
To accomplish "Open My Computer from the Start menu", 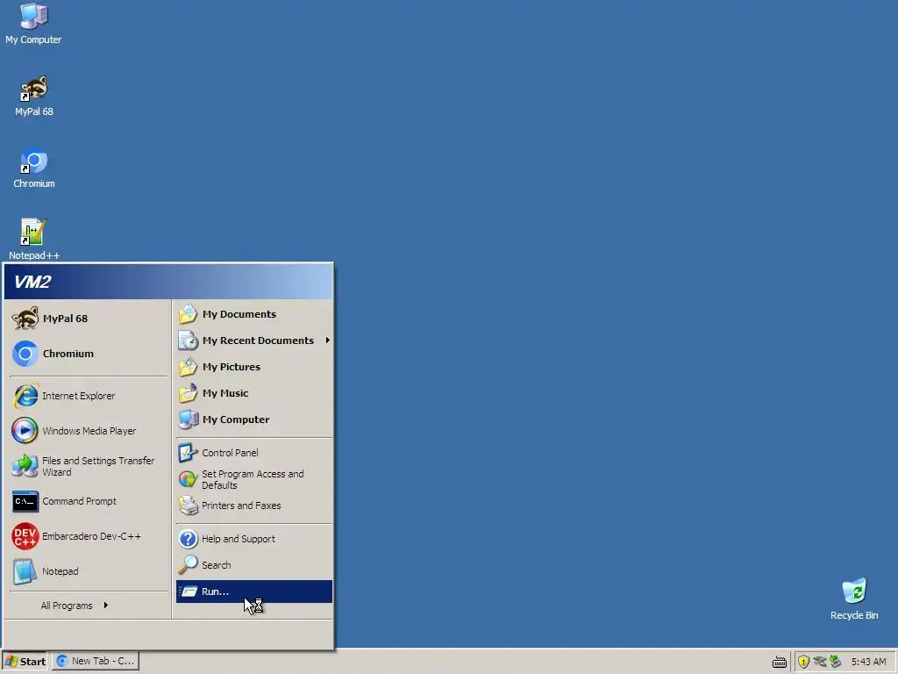I will (x=254, y=419).
